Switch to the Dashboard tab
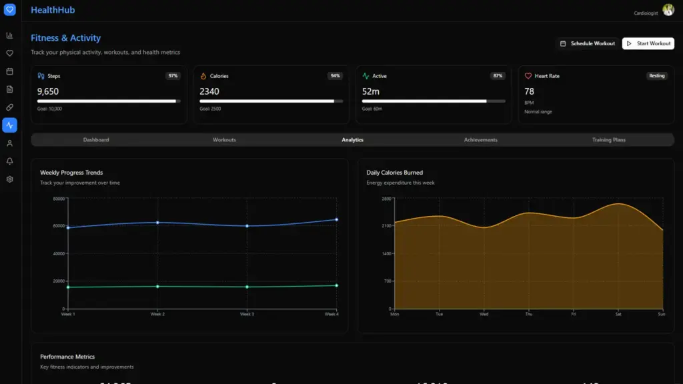The image size is (683, 384). (x=96, y=140)
